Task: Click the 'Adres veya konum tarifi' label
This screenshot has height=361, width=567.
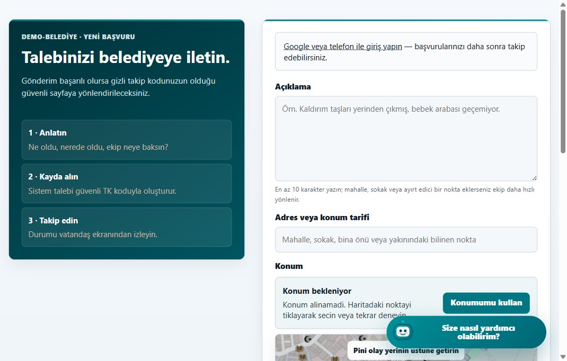Action: pos(322,218)
